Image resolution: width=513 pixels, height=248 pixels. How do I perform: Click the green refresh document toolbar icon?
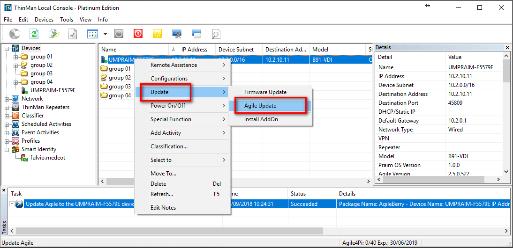click(34, 34)
